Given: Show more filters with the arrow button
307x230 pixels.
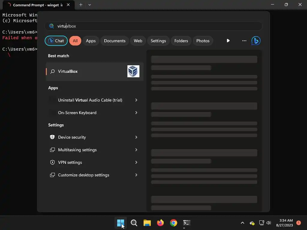Looking at the screenshot, I should click(228, 41).
